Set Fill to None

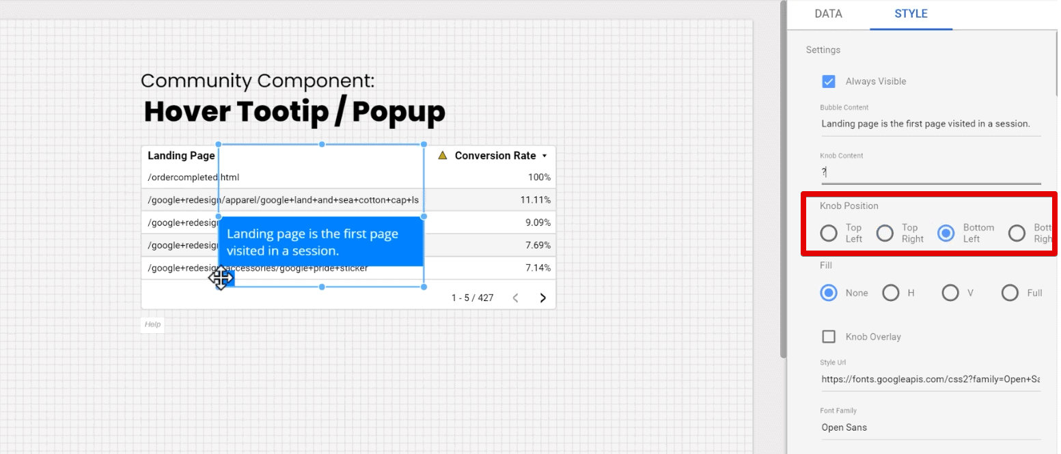829,293
